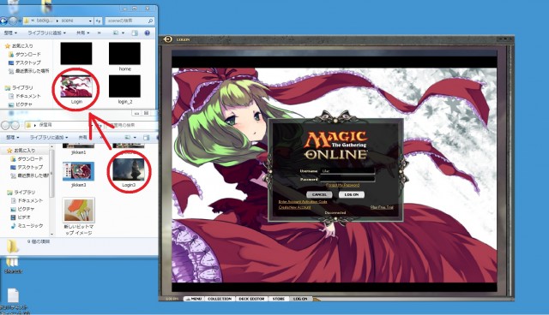Click the STORE tab in bottom bar
This screenshot has height=315, width=549.
(x=279, y=299)
